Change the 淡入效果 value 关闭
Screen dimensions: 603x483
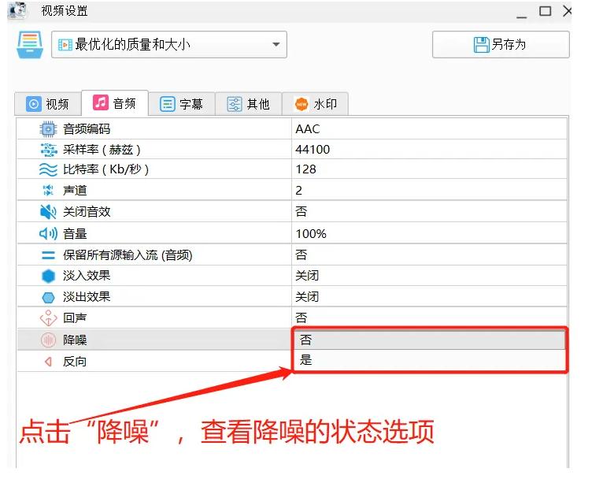[x=429, y=276]
